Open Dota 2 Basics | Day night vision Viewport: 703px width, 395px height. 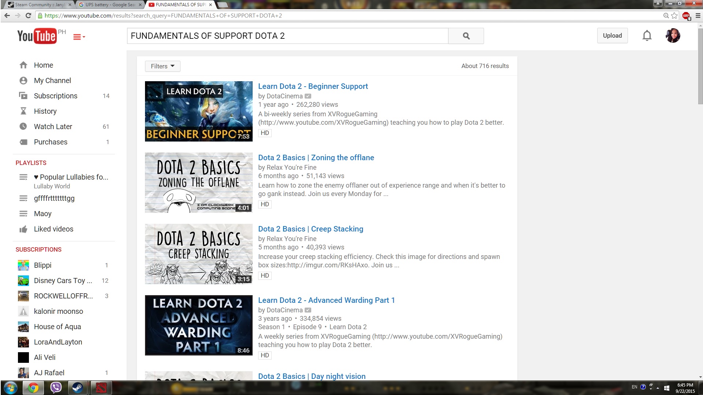312,376
